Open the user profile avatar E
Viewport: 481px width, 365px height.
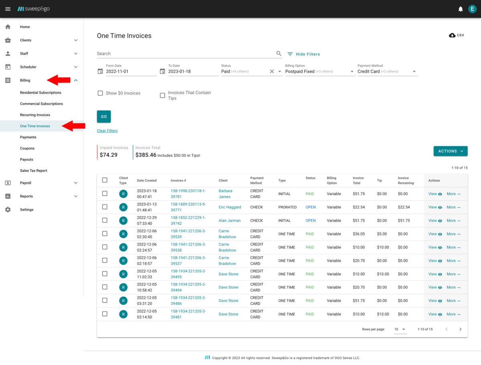pos(472,9)
